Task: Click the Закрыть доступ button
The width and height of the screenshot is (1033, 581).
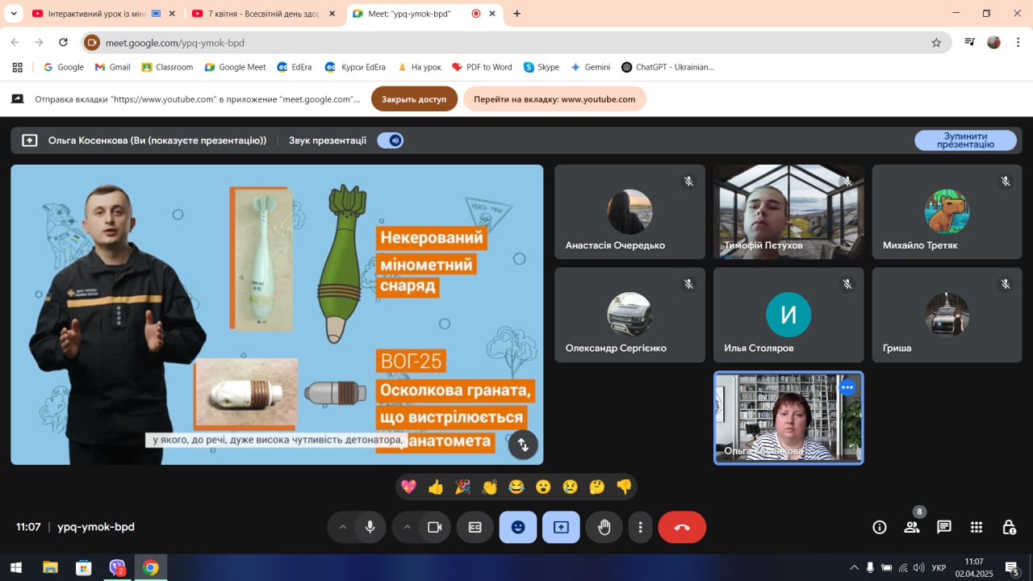Action: pos(414,99)
